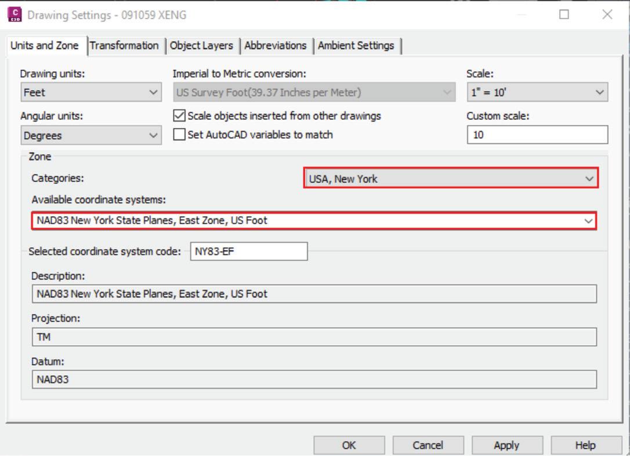Click the Datum field showing NAD83

point(314,380)
